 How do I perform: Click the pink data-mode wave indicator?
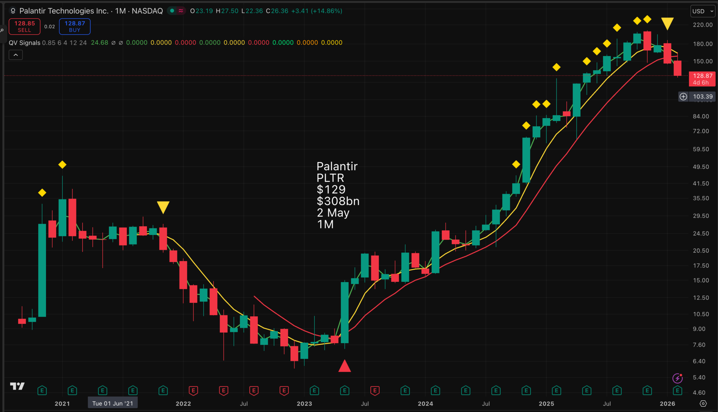point(181,11)
